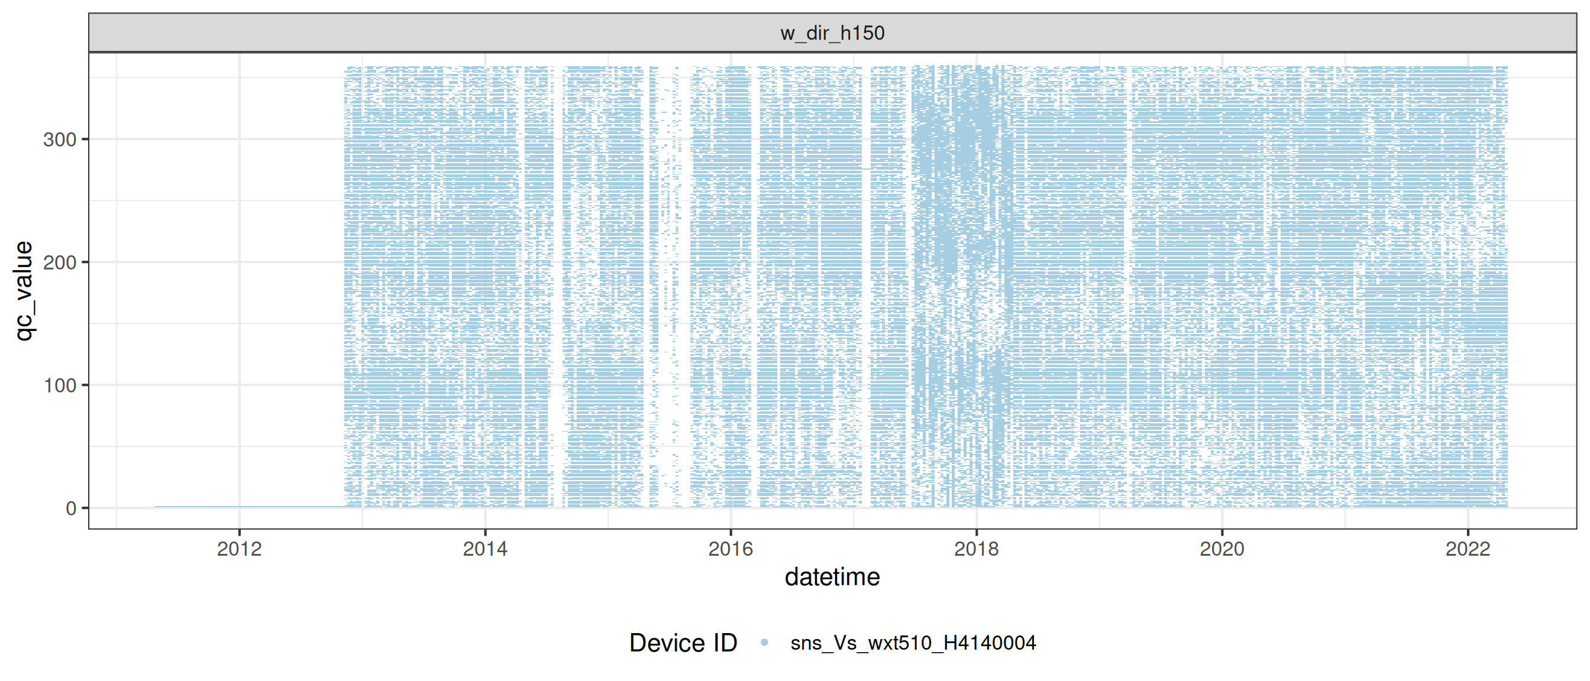The image size is (1590, 681).
Task: Click the 200 y-axis tick label
Action: [60, 262]
